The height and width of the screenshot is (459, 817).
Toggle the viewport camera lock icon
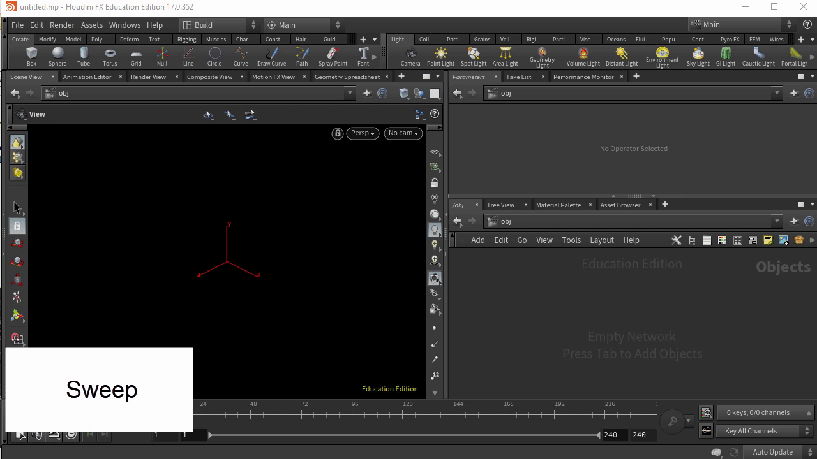tap(337, 133)
